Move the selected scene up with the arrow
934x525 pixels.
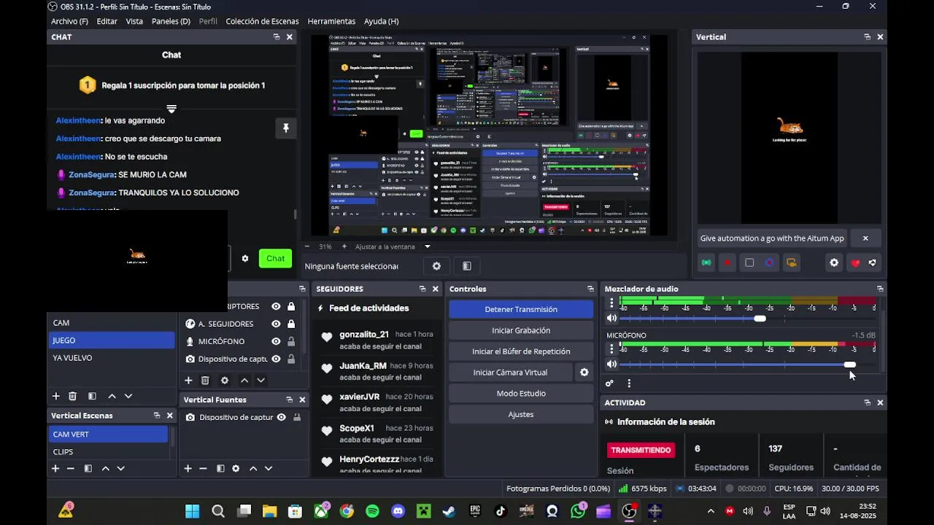click(112, 396)
